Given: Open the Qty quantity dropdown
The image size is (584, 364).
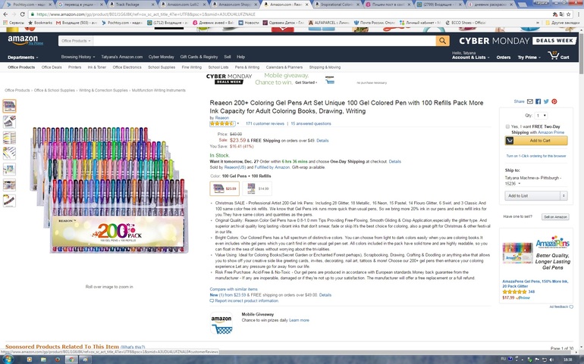Looking at the screenshot, I should (542, 116).
